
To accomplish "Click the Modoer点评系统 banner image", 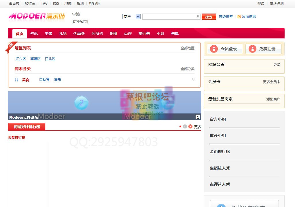I will point(104,104).
